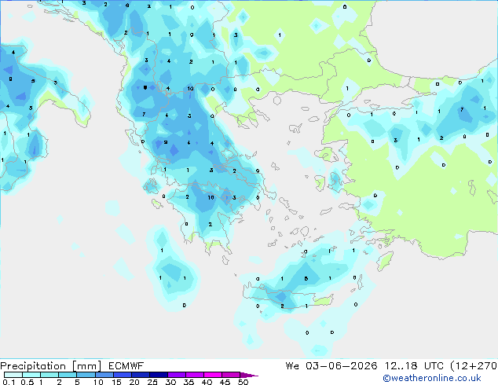Image resolution: width=498 pixels, height=385 pixels.
Task: Click the 1–2 mm legend color swatch
Action: pyautogui.click(x=49, y=375)
